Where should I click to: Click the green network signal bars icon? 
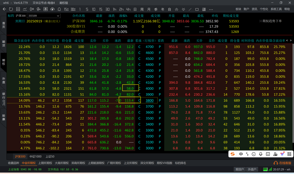270,169
